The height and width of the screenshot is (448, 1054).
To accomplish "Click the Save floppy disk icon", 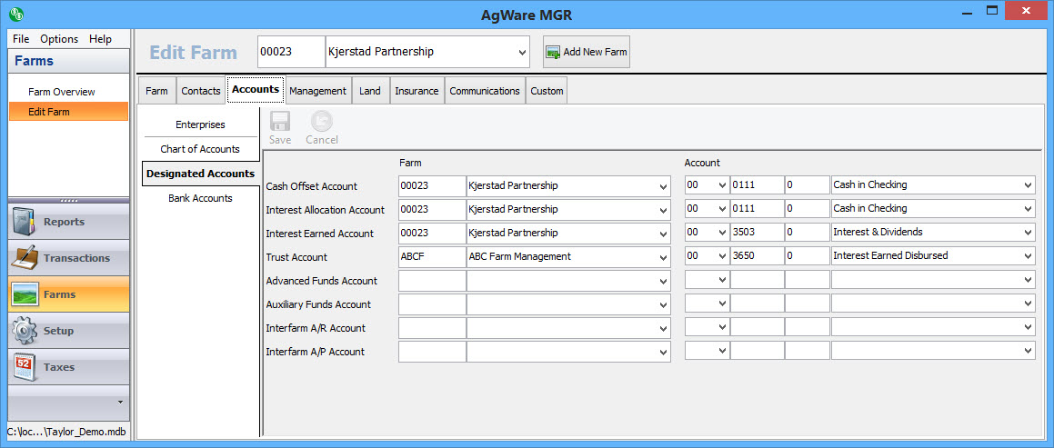I will click(279, 123).
